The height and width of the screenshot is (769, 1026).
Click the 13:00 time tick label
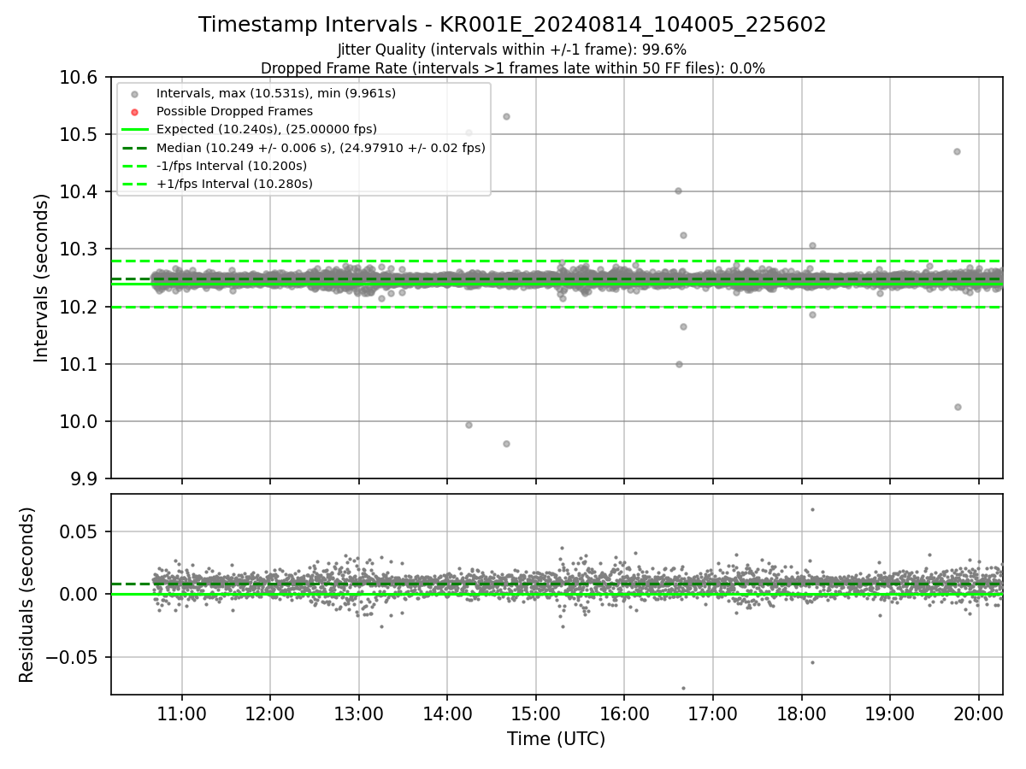click(x=358, y=713)
